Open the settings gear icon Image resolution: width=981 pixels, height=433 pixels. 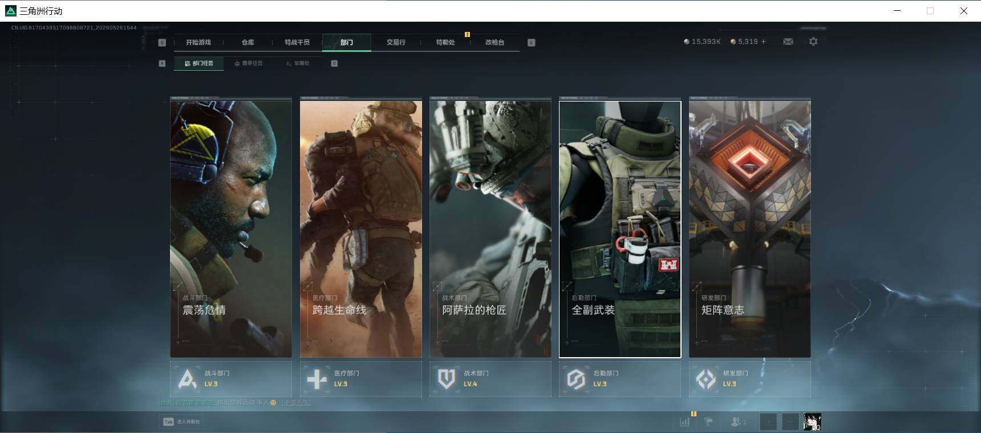click(x=813, y=42)
